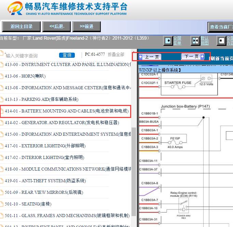
Task: Open 417-02 INTERIOR LIGHTING entry
Action: (x=44, y=157)
